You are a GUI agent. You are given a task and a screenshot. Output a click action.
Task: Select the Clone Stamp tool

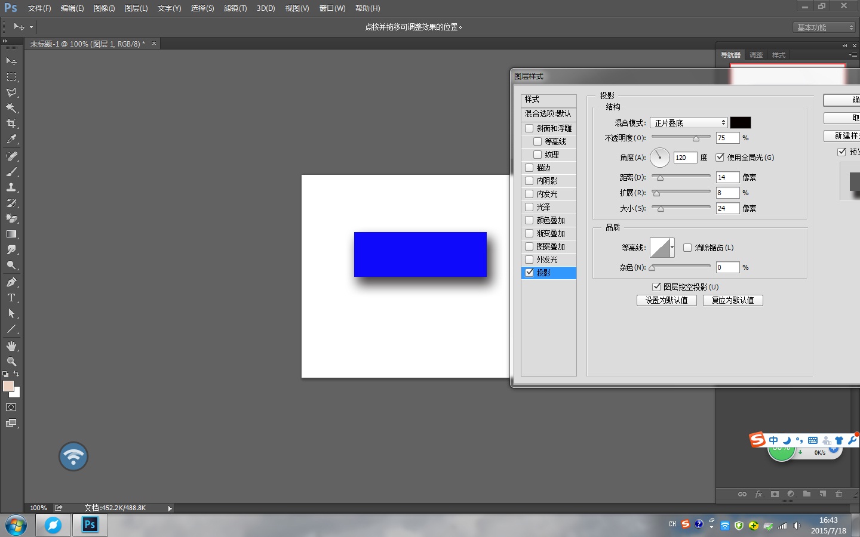[x=11, y=187]
